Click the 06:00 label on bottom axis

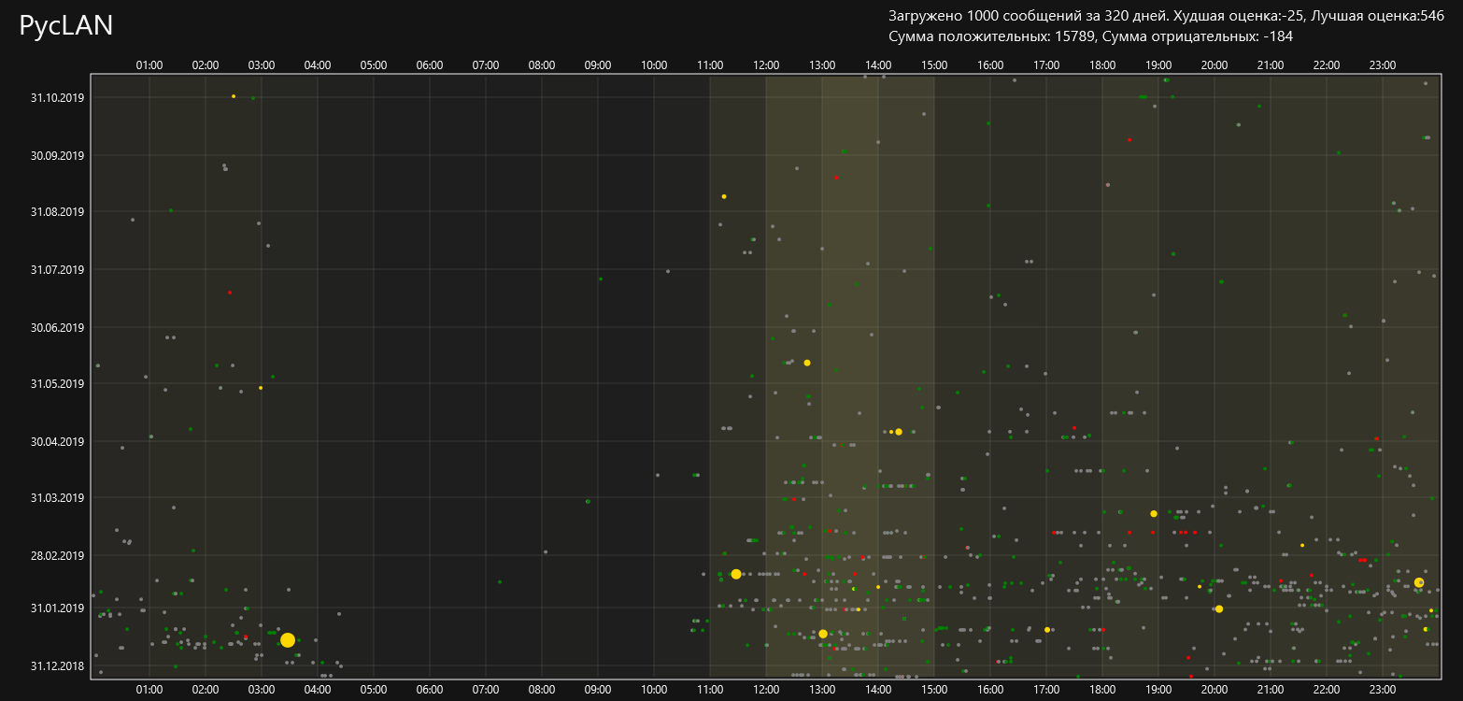tap(430, 690)
